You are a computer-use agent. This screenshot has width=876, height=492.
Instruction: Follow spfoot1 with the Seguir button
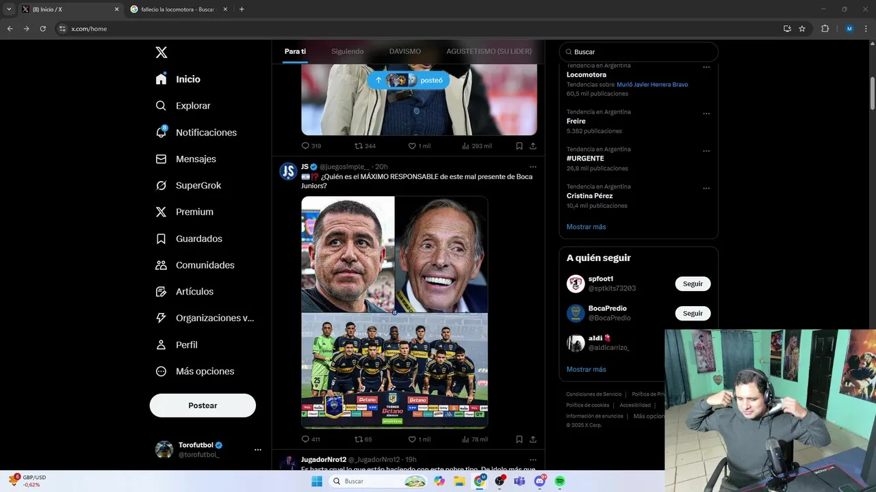pyautogui.click(x=693, y=284)
